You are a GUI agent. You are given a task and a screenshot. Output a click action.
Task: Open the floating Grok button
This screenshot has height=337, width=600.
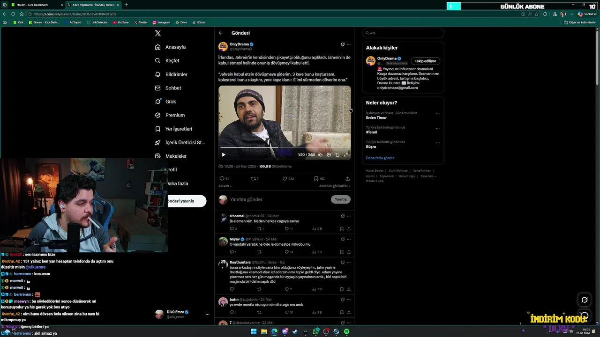tap(585, 300)
